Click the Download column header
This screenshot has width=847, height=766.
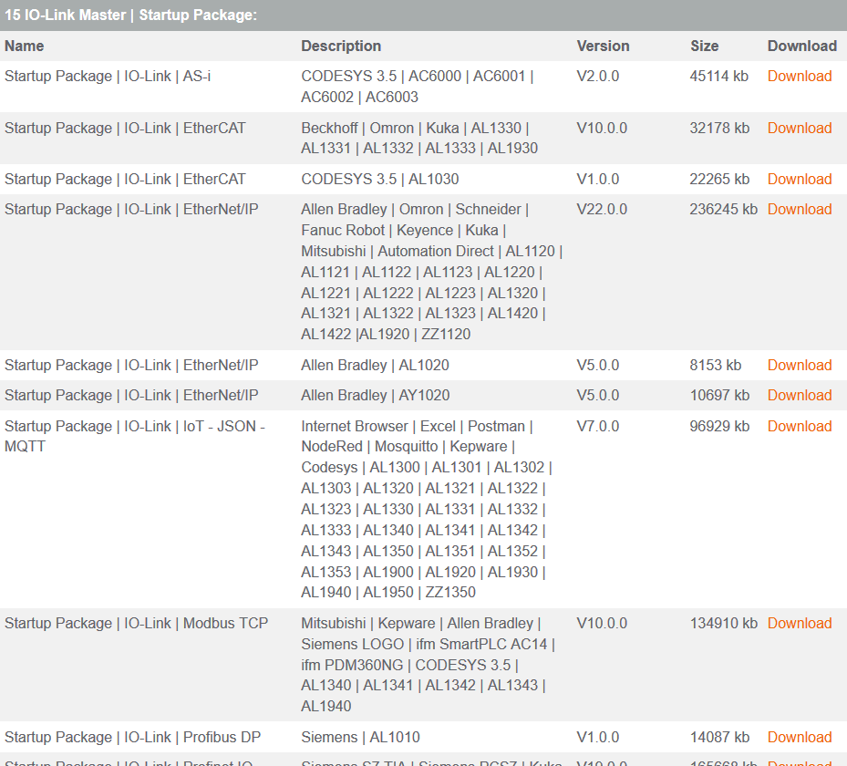[801, 47]
